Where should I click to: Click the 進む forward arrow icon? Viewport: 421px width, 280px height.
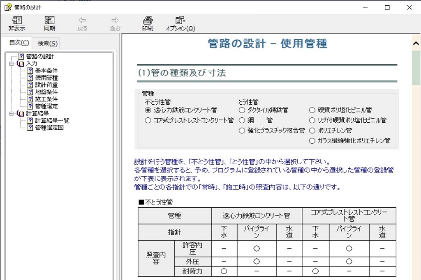pyautogui.click(x=115, y=21)
